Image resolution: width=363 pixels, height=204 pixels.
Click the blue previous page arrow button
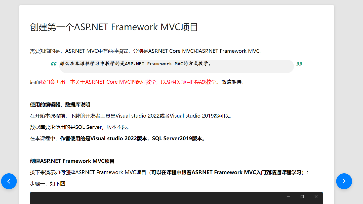pos(9,181)
